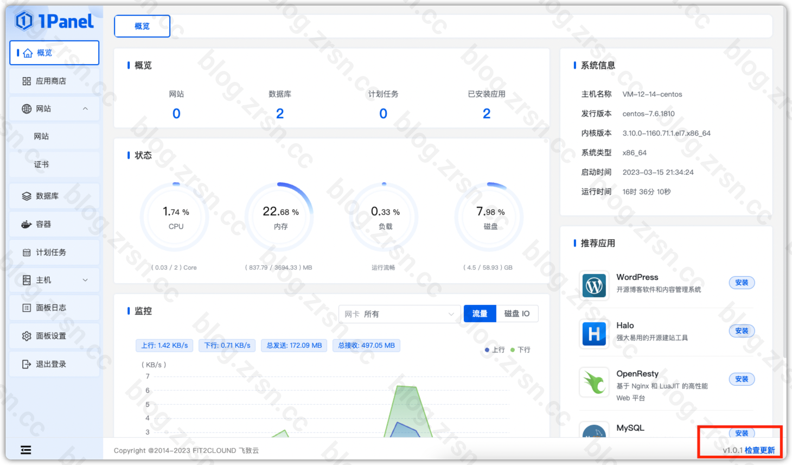Click 数据库 count 2 in overview

tap(280, 113)
